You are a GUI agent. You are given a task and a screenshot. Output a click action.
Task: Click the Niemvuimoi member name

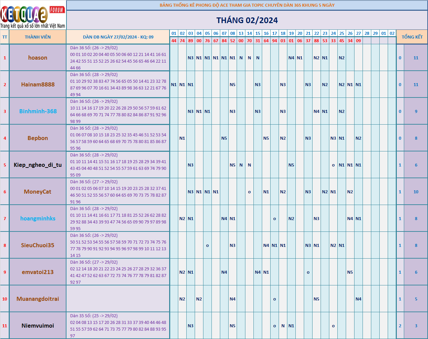pyautogui.click(x=38, y=326)
